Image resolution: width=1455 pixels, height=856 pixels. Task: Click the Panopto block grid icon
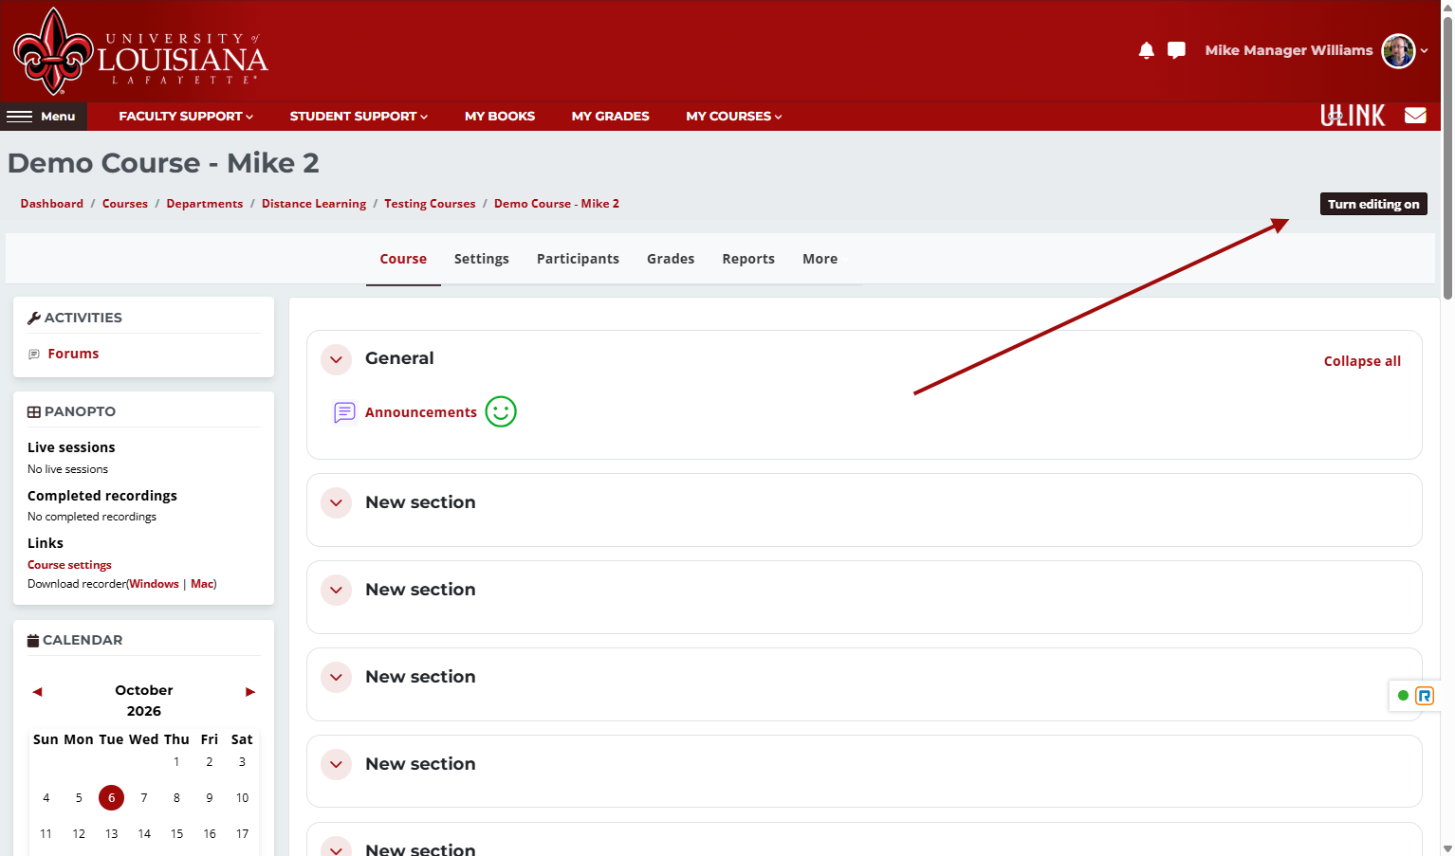coord(34,412)
